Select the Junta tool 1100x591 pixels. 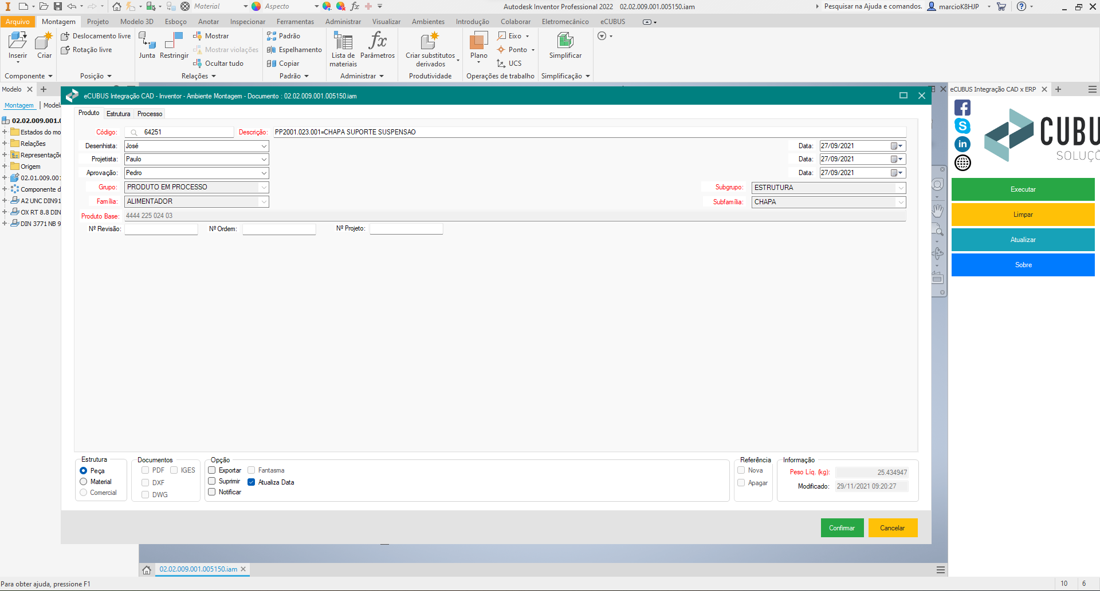tap(147, 46)
